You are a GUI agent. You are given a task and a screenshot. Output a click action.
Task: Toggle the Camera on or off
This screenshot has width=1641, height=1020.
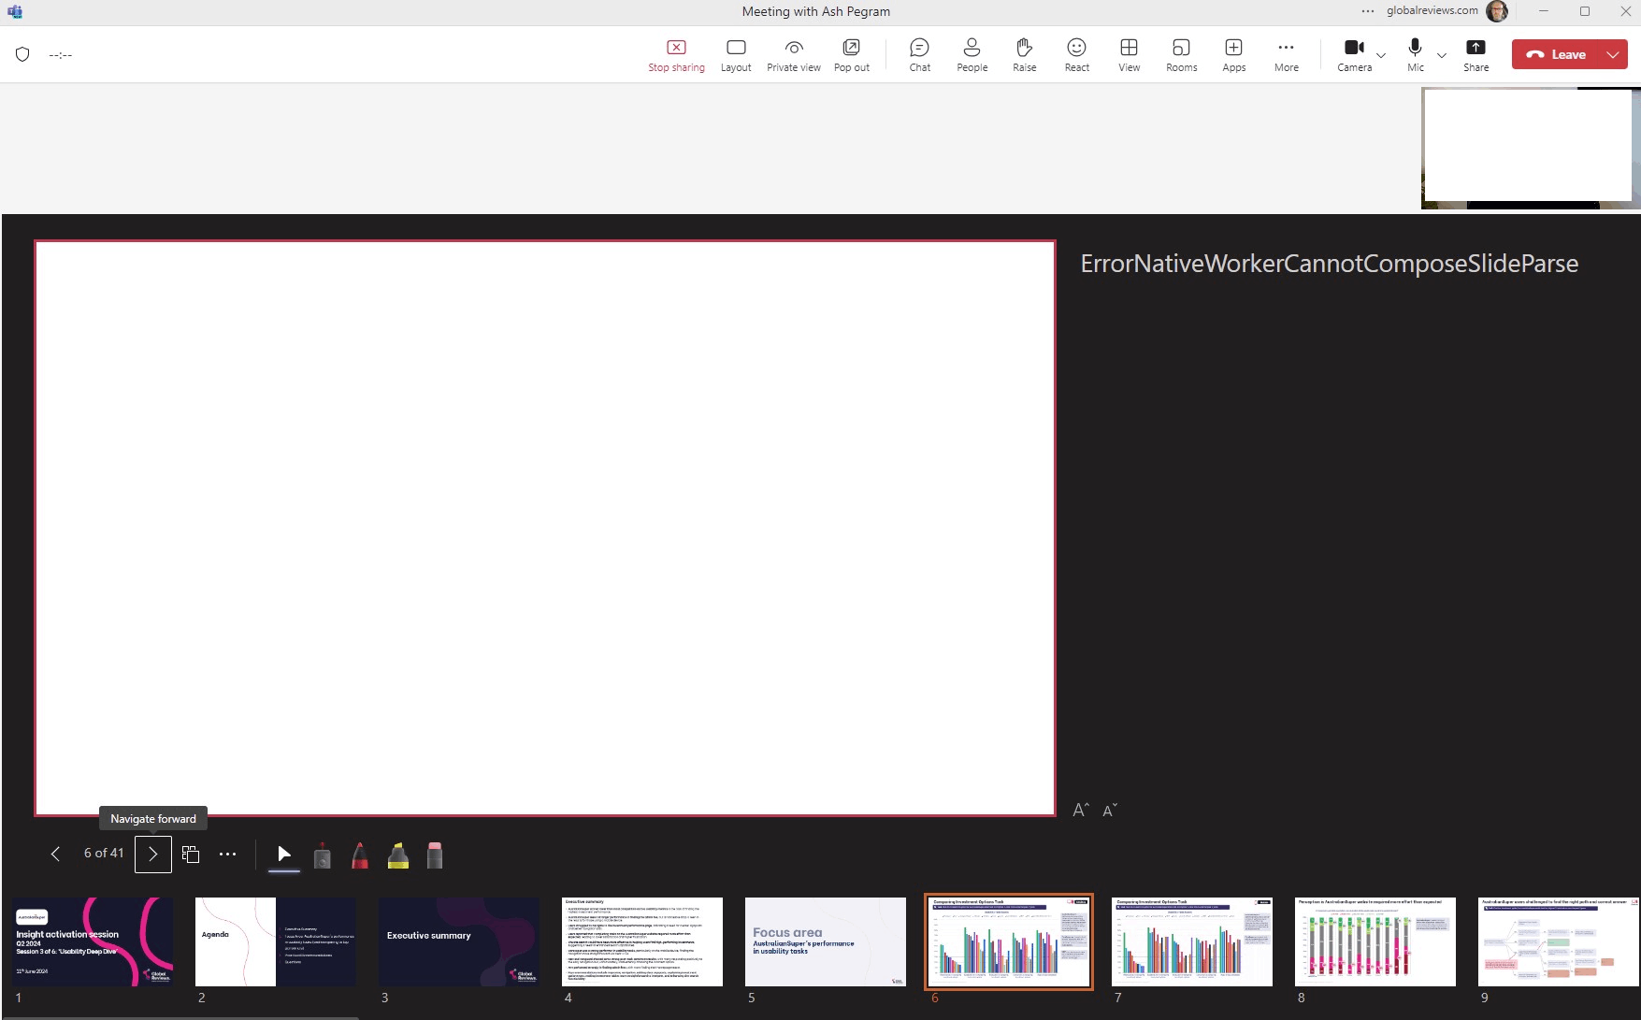(x=1354, y=55)
